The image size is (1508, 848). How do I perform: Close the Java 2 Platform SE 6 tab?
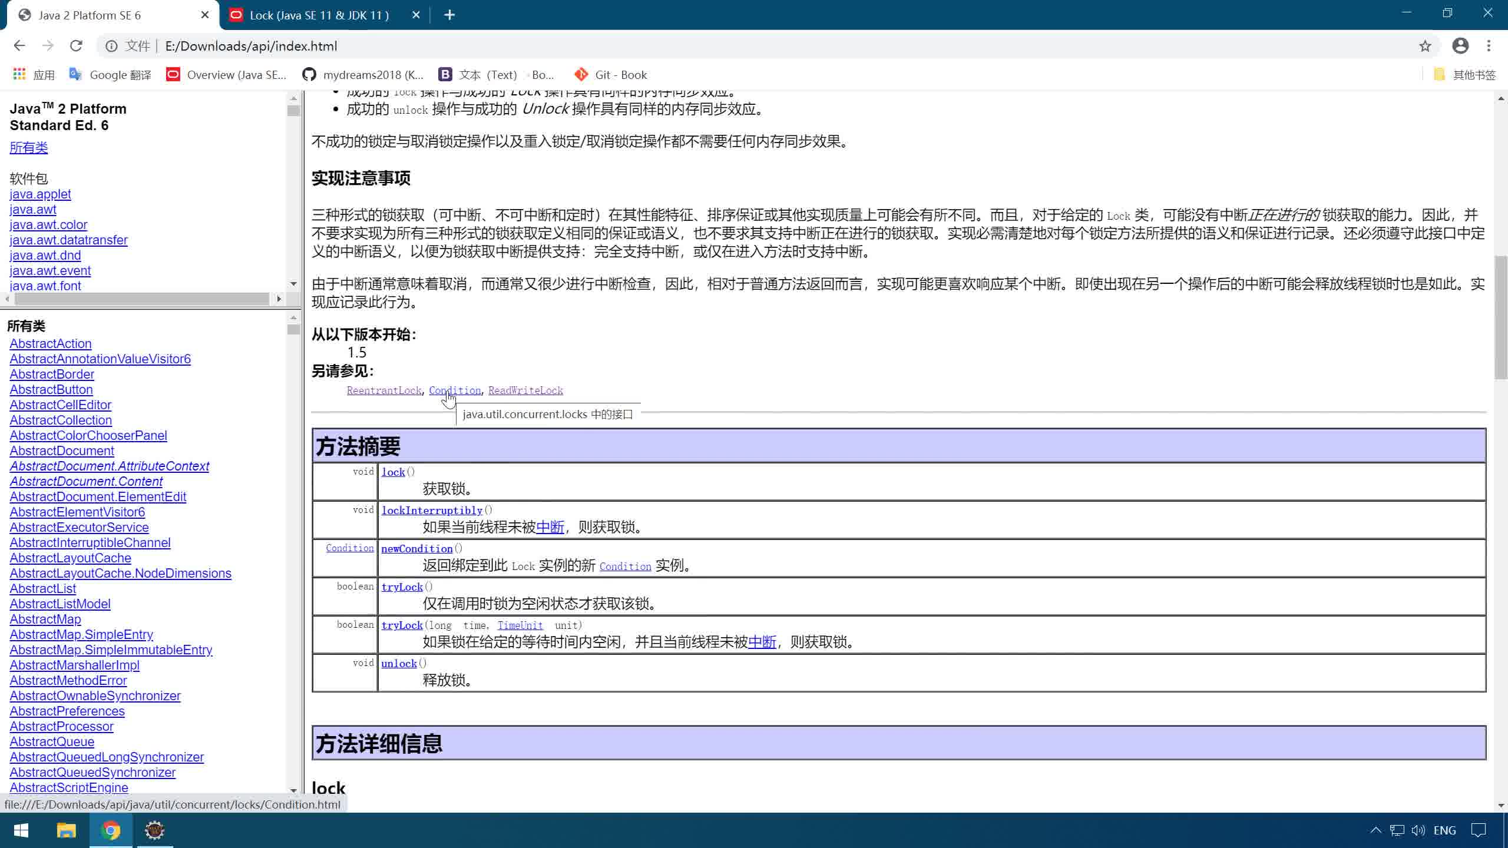[x=205, y=15]
